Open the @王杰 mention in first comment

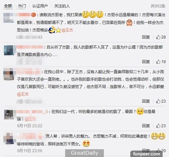pyautogui.click(x=67, y=30)
